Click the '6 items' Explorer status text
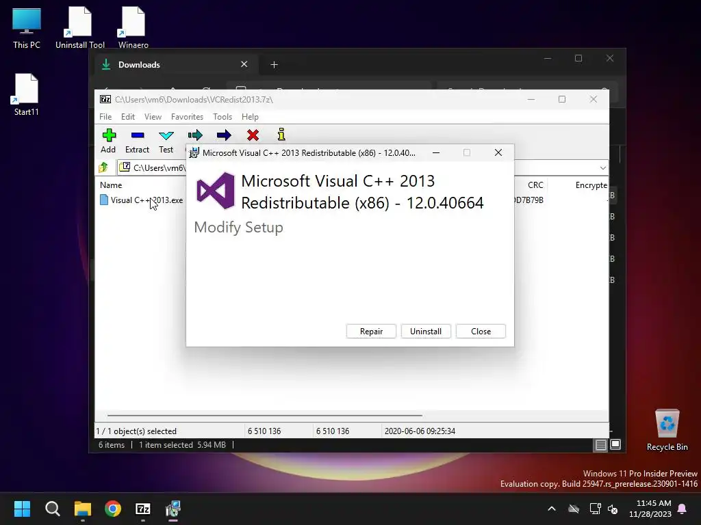The image size is (701, 525). (x=112, y=444)
